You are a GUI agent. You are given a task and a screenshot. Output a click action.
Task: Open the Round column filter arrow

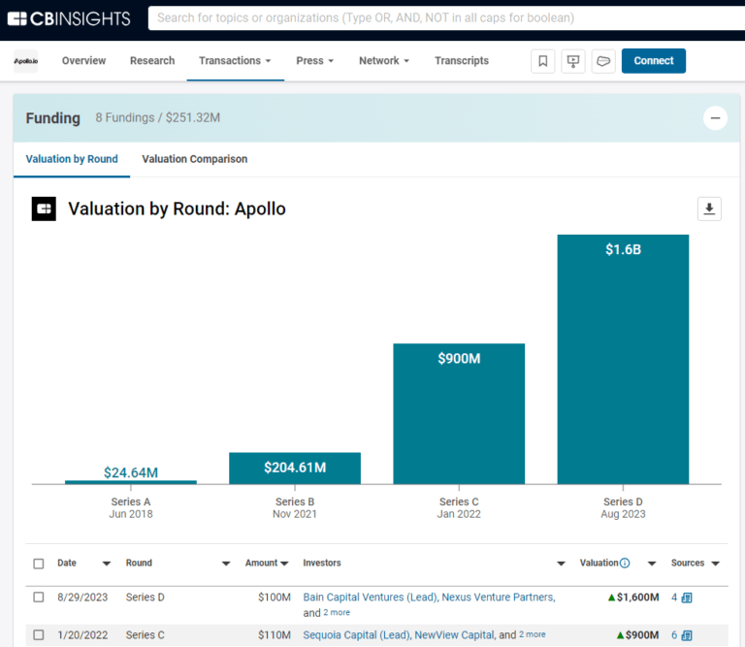coord(226,564)
